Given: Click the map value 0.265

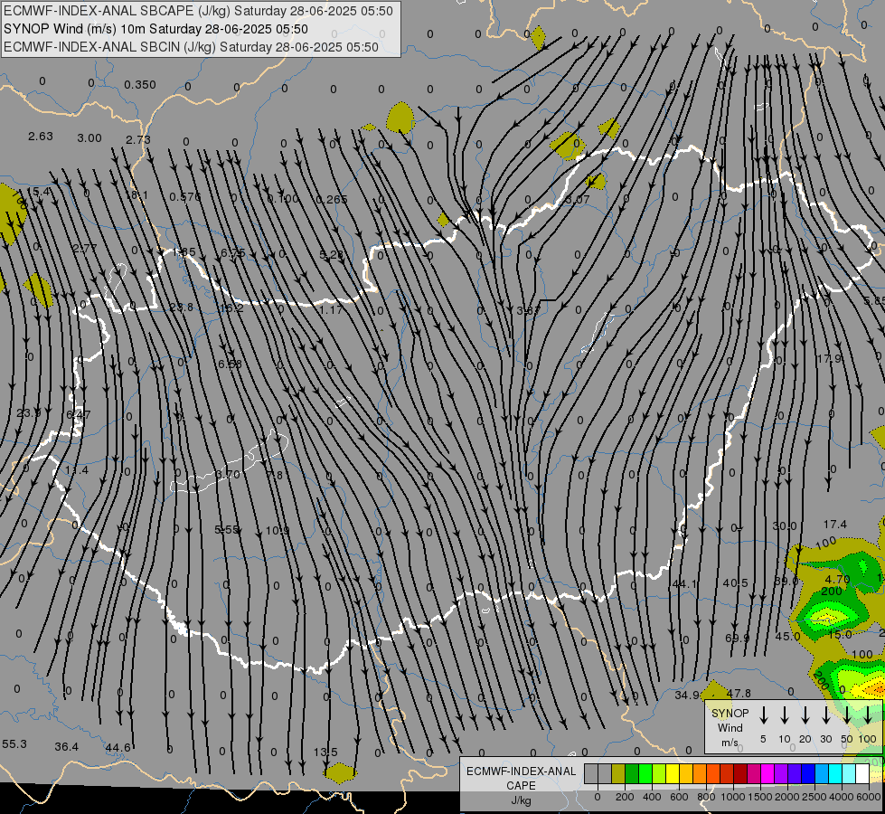Looking at the screenshot, I should [x=332, y=199].
